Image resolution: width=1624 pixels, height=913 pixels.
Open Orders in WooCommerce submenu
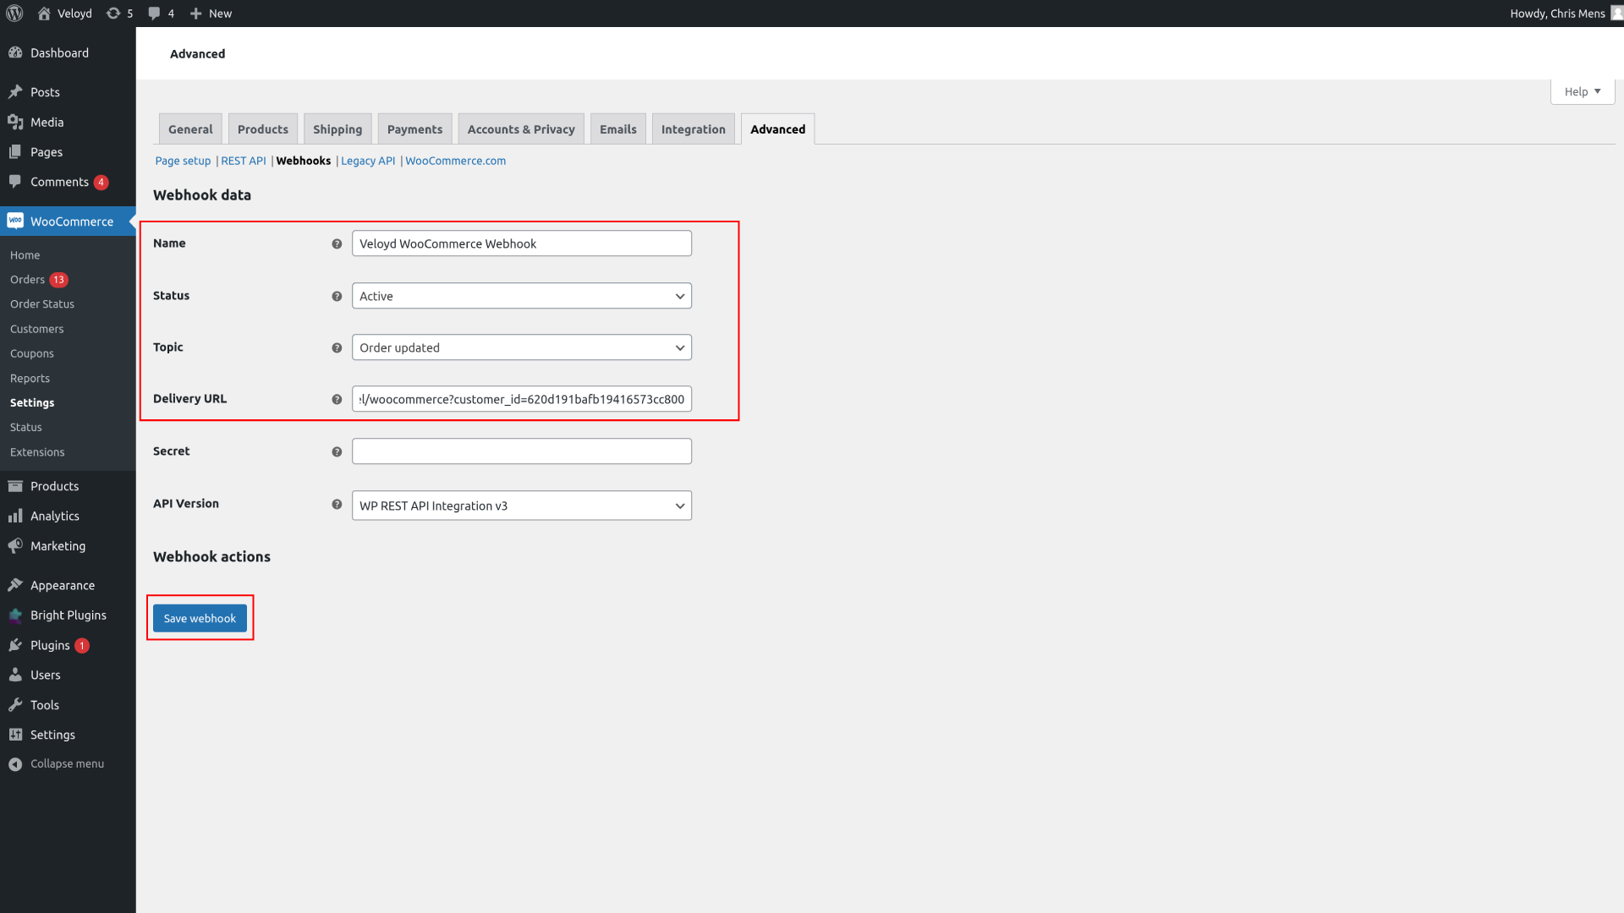[28, 280]
